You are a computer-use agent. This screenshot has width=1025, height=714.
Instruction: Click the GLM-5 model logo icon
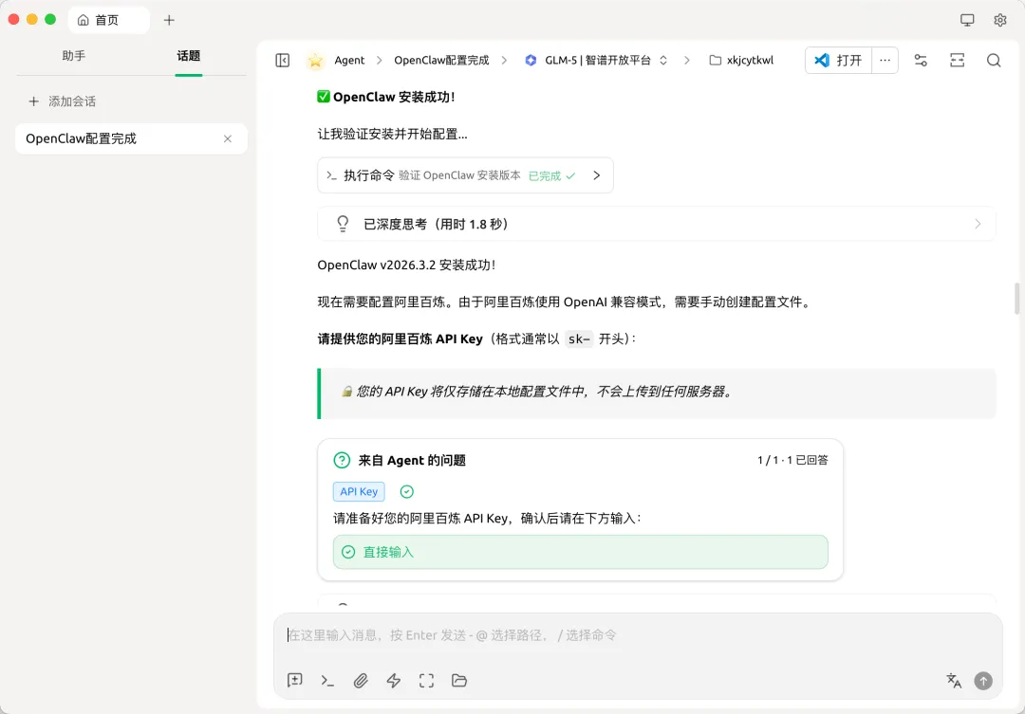[531, 60]
